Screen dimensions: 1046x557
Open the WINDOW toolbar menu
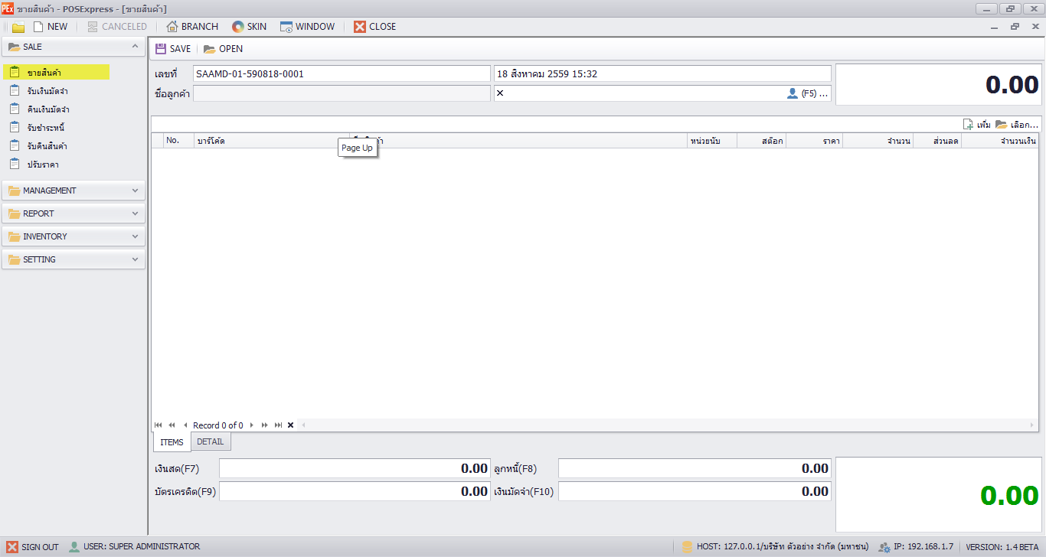[308, 26]
